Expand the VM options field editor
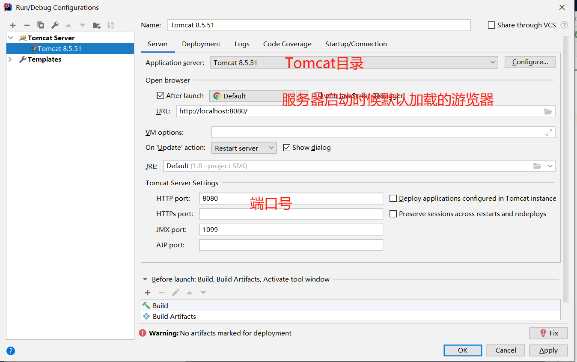The width and height of the screenshot is (577, 362). tap(549, 133)
